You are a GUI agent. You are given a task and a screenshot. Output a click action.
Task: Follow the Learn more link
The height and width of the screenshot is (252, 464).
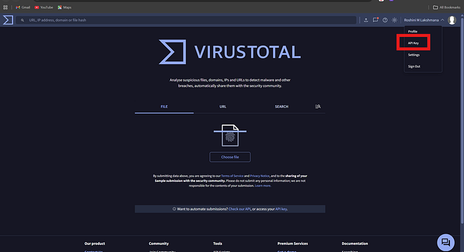(x=262, y=186)
